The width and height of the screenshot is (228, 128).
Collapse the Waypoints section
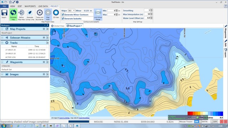point(2,62)
